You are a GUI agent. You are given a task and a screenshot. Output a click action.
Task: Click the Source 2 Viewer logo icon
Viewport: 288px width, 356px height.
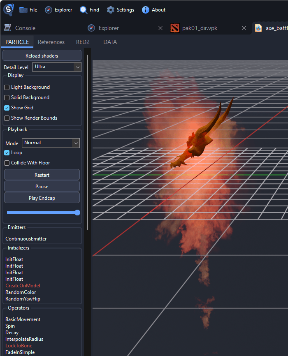coord(8,9)
